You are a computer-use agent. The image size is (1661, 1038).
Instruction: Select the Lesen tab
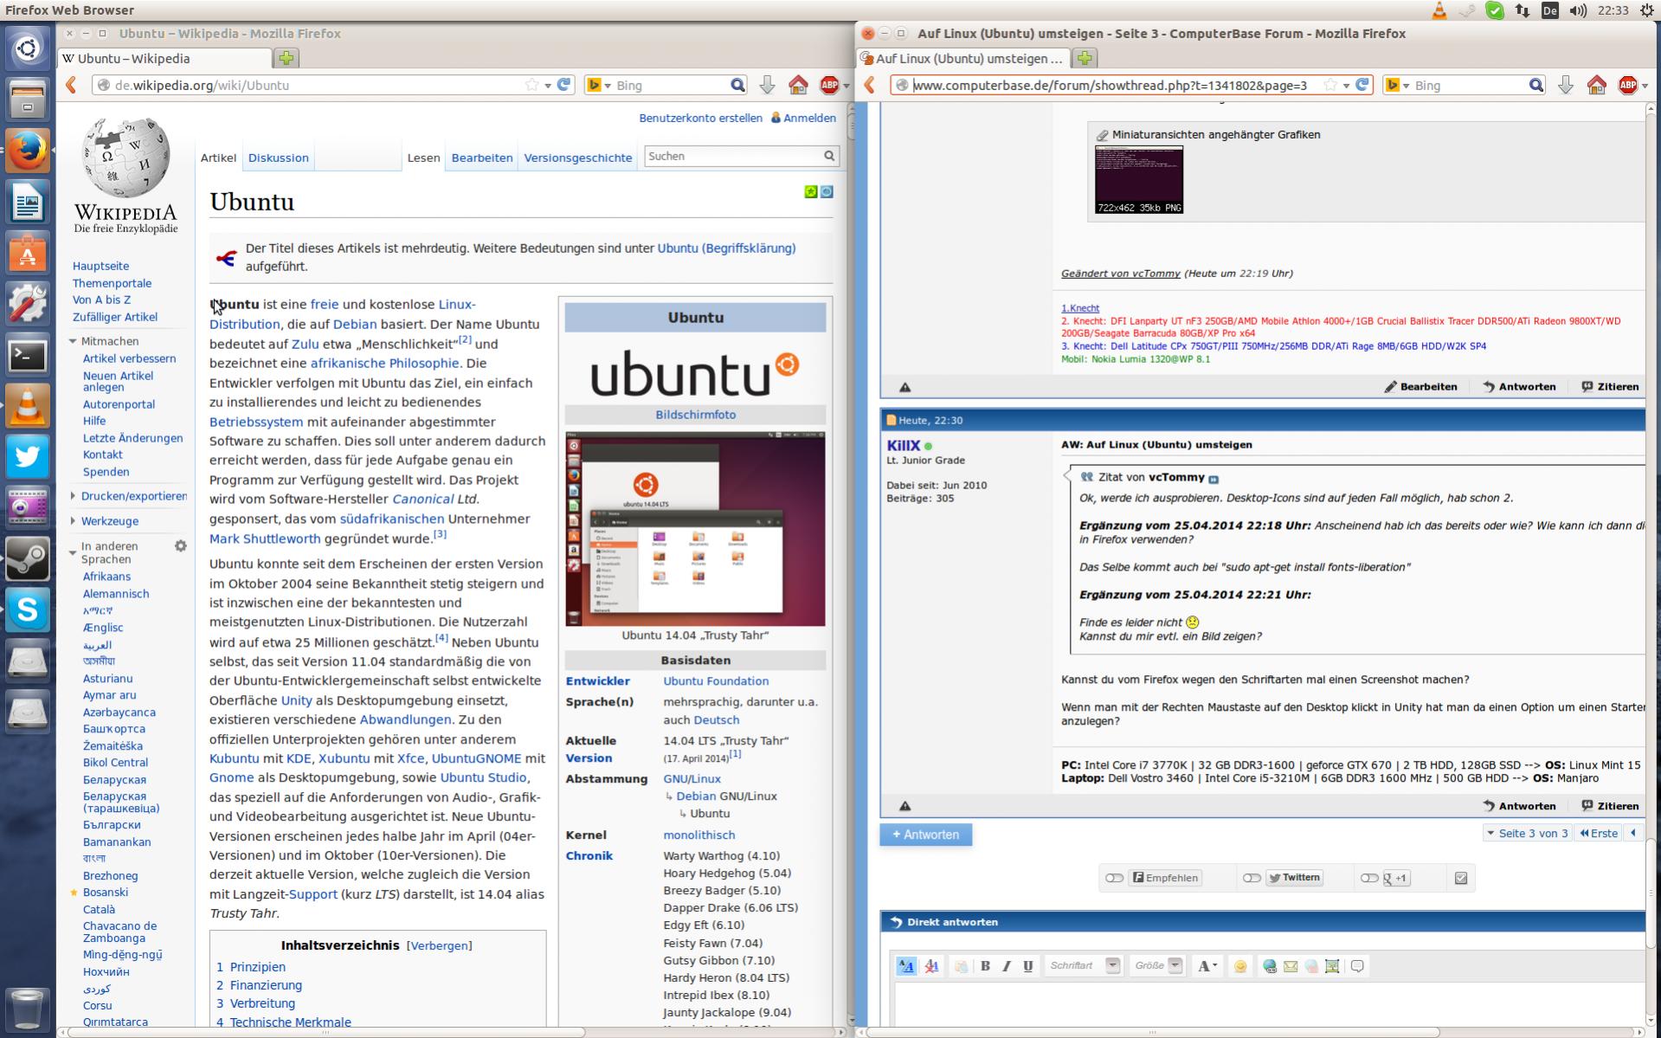pos(424,158)
